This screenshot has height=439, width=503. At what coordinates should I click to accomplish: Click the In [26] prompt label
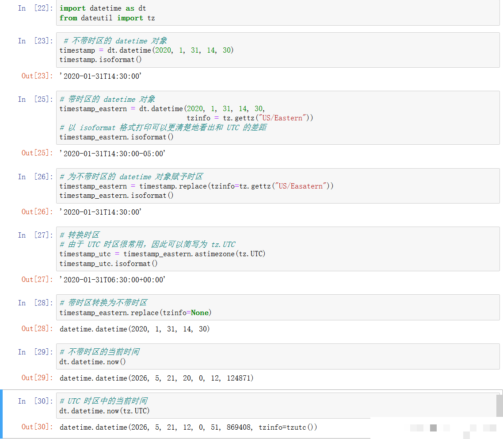(x=35, y=177)
